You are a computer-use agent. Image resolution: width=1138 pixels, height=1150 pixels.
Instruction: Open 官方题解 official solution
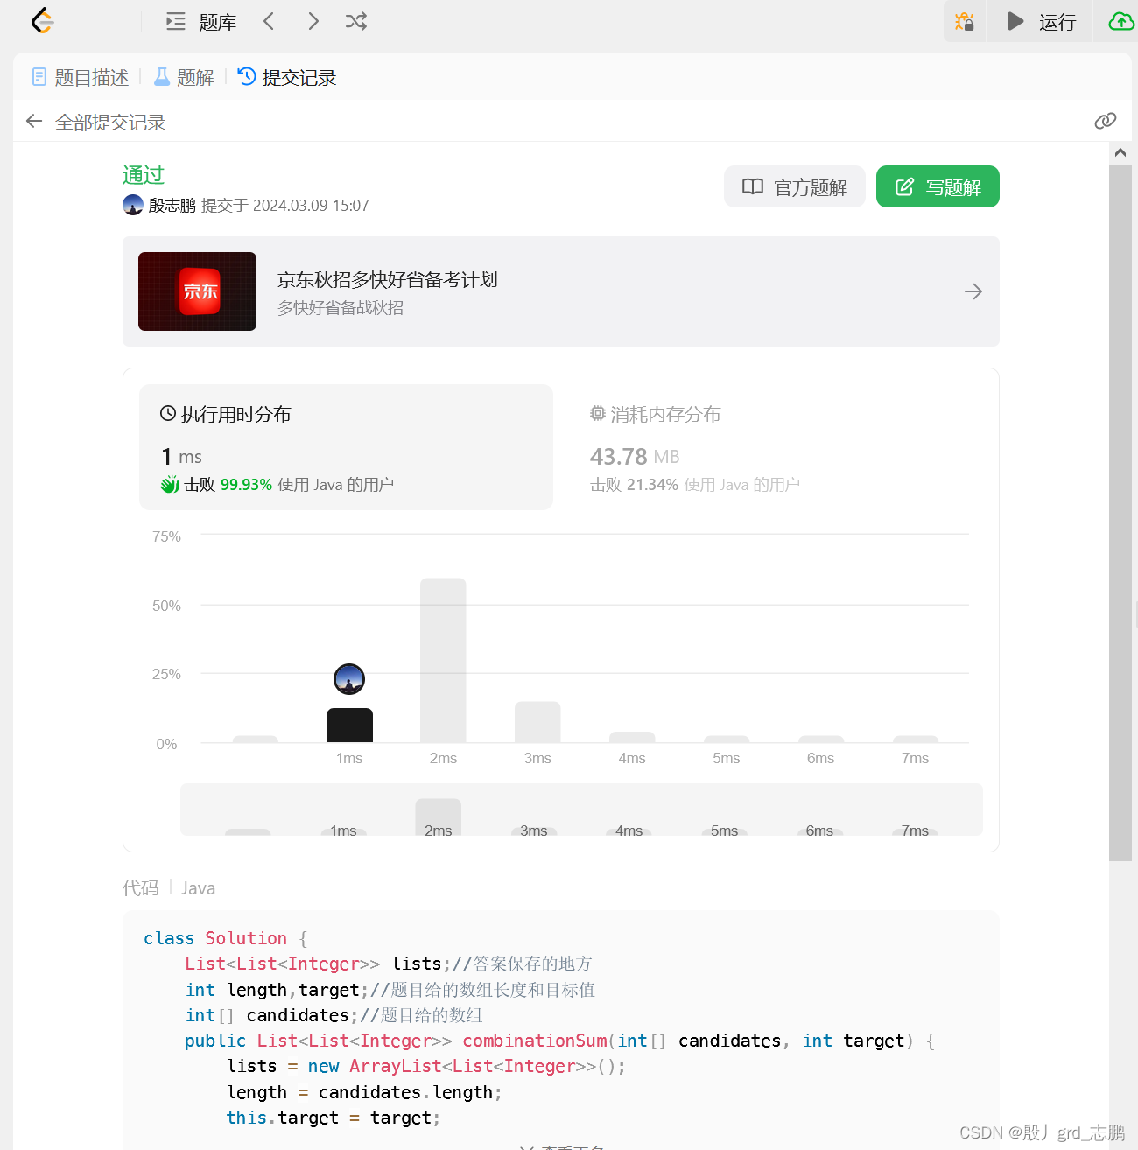(x=795, y=186)
